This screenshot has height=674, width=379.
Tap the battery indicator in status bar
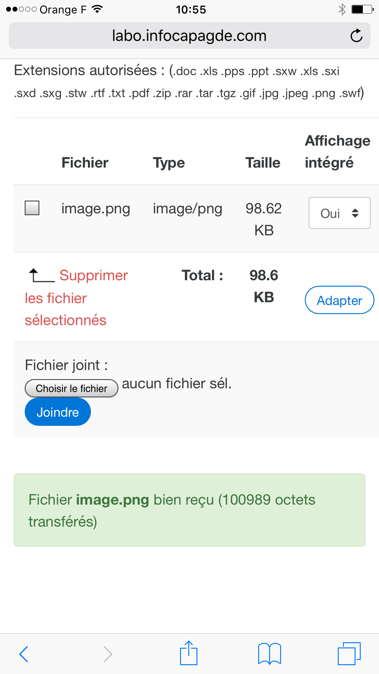click(362, 9)
